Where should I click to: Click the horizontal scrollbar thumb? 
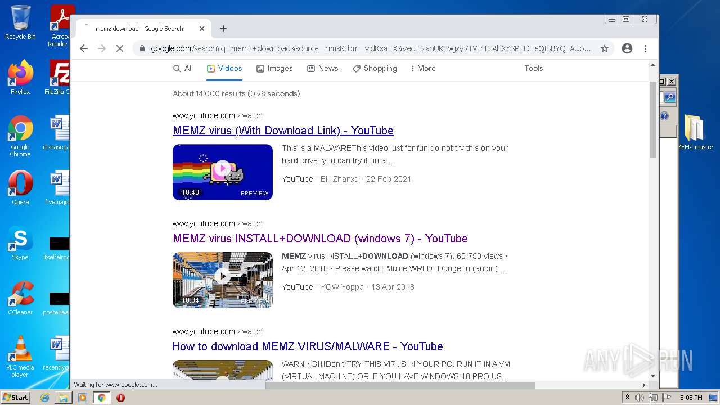[x=400, y=385]
